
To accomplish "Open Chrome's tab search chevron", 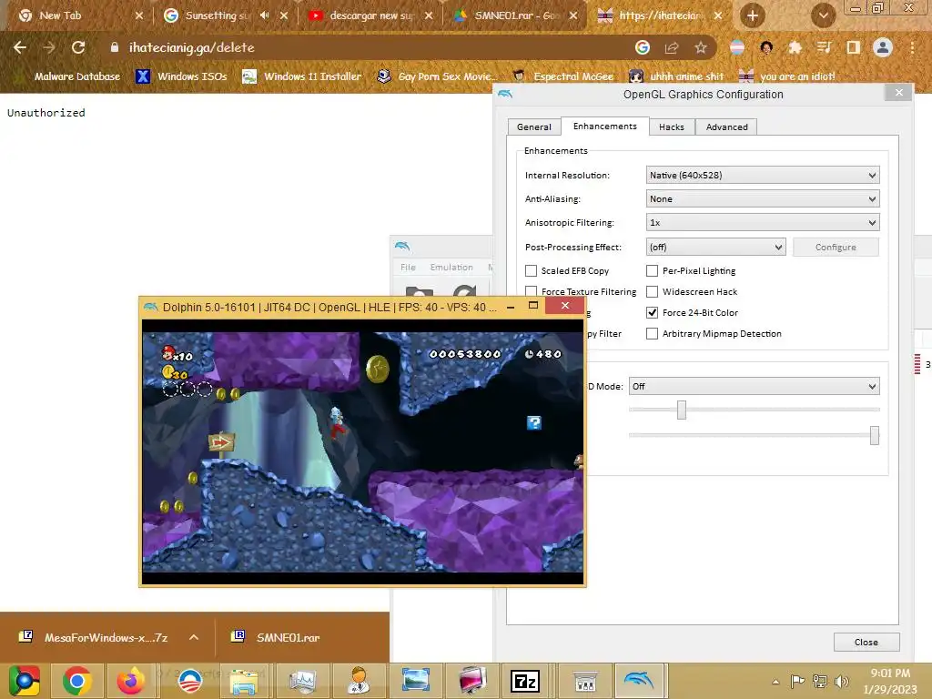I will [823, 15].
